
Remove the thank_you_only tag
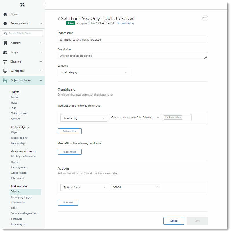pos(180,118)
